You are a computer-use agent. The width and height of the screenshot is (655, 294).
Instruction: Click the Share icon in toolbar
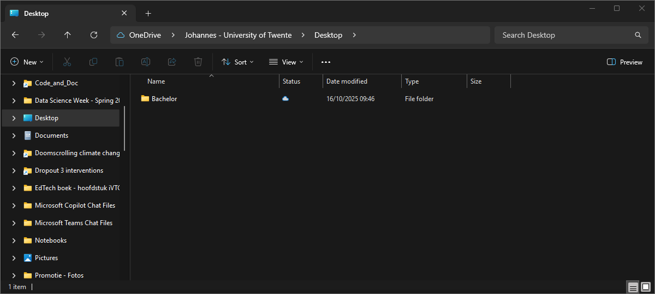172,62
